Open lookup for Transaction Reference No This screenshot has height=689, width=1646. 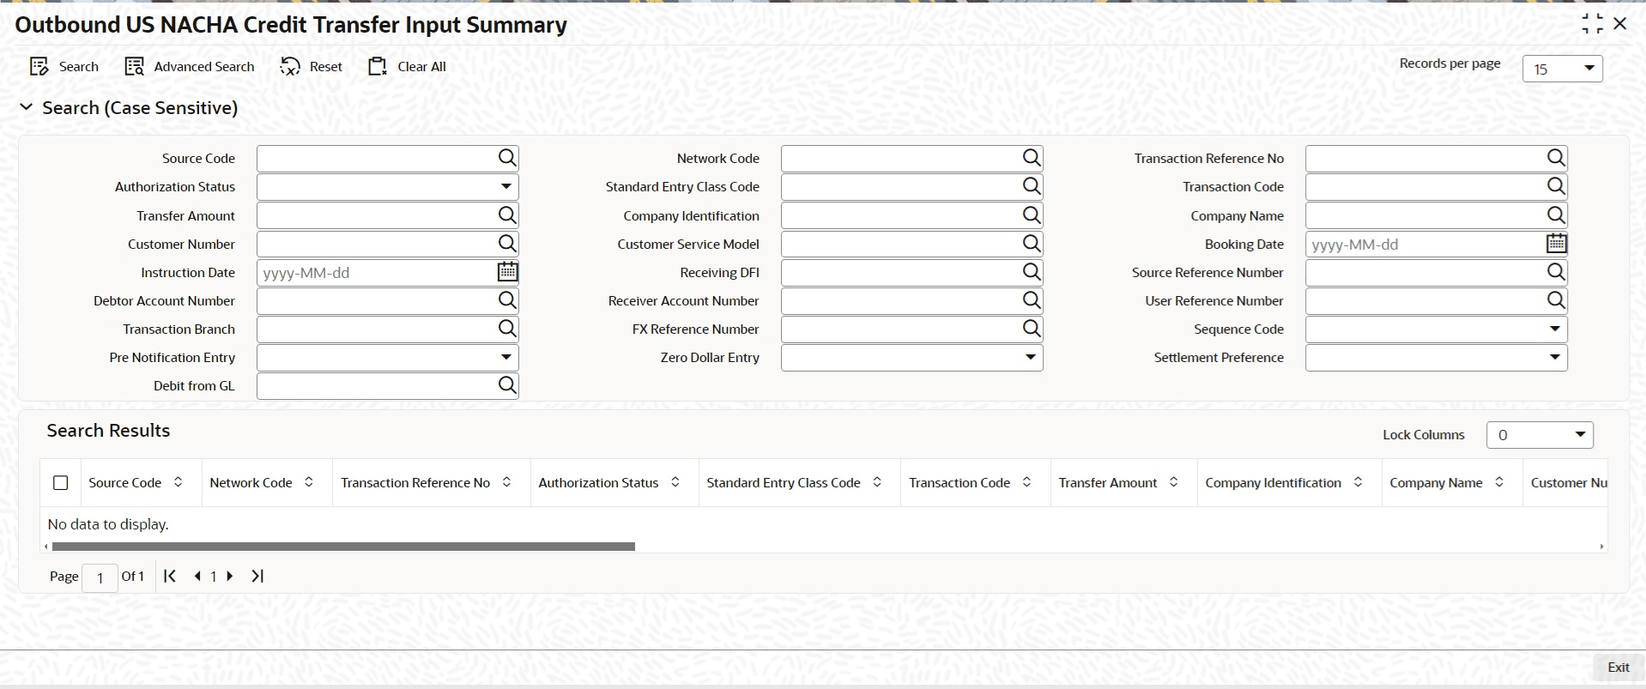coord(1556,158)
